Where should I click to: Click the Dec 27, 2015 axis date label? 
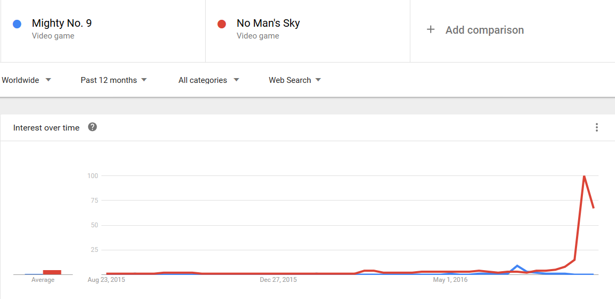tap(278, 280)
